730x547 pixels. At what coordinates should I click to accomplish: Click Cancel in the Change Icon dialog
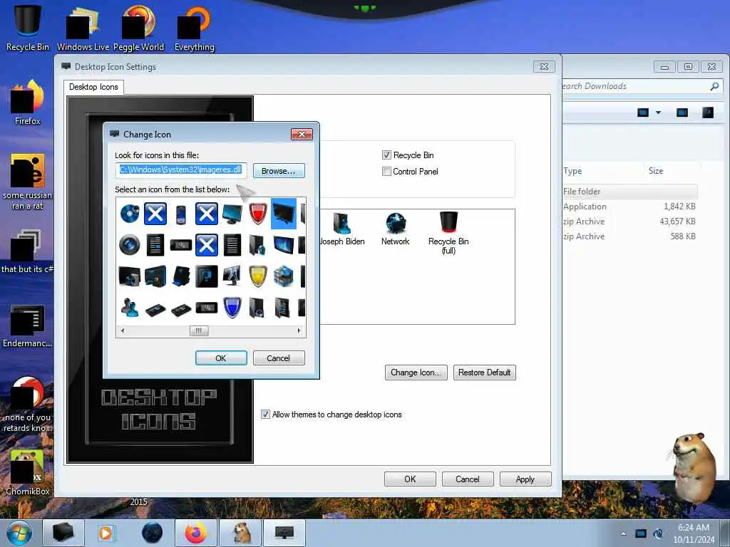(279, 358)
